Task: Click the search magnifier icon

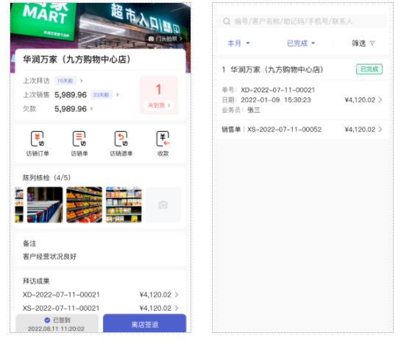Action: coord(227,21)
